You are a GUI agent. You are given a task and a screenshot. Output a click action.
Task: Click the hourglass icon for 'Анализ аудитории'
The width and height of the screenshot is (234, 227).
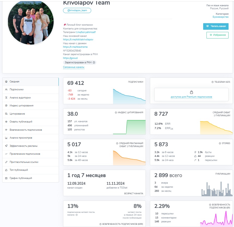tap(6, 97)
